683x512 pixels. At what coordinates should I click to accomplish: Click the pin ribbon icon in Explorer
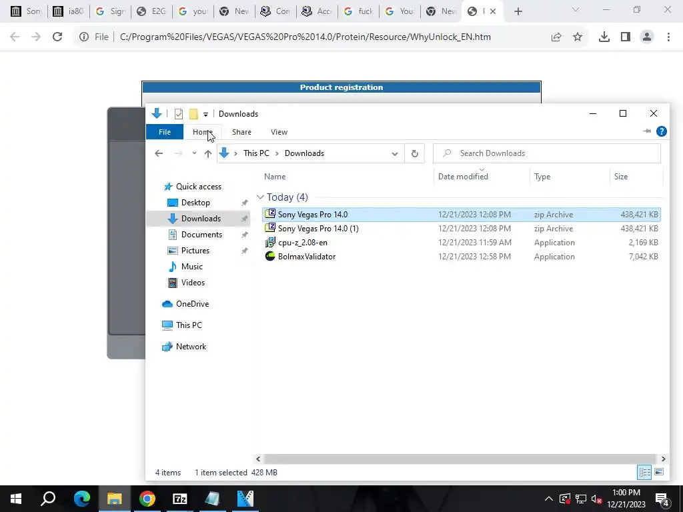pos(647,131)
